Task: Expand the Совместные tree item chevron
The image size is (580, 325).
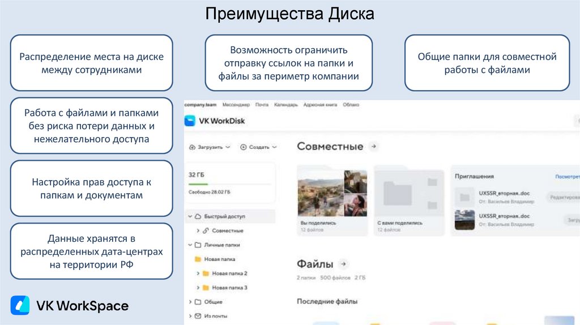Action: coord(198,230)
